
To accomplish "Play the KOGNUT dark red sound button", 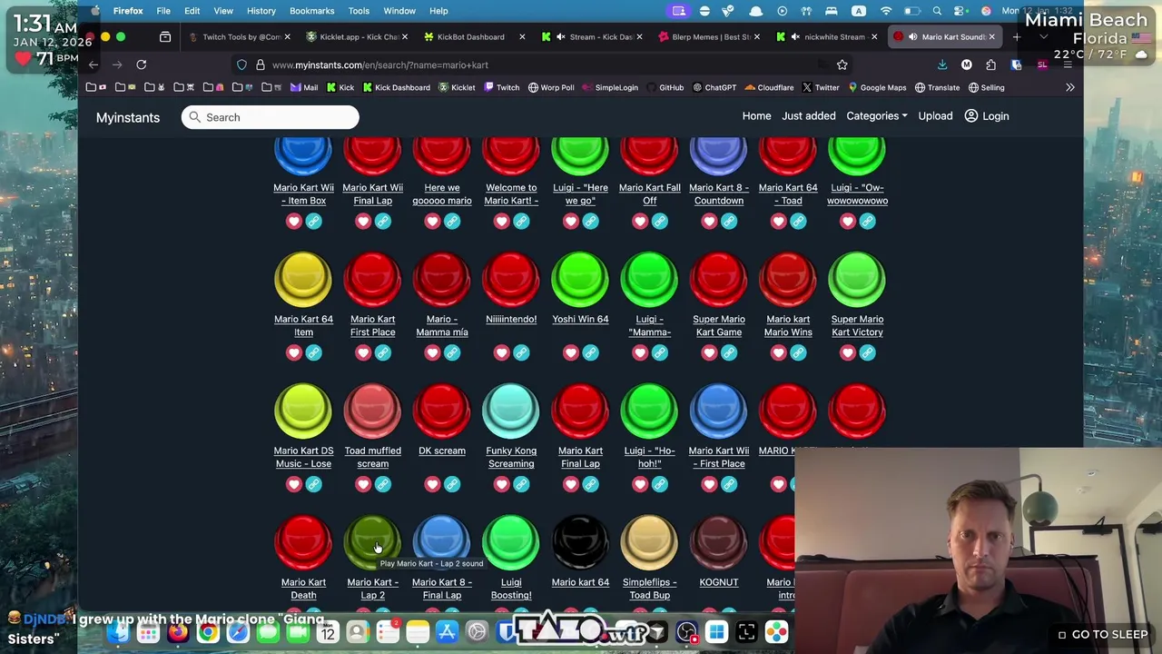I will 719,543.
